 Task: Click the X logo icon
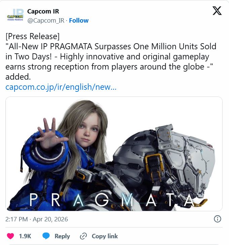pos(217,11)
